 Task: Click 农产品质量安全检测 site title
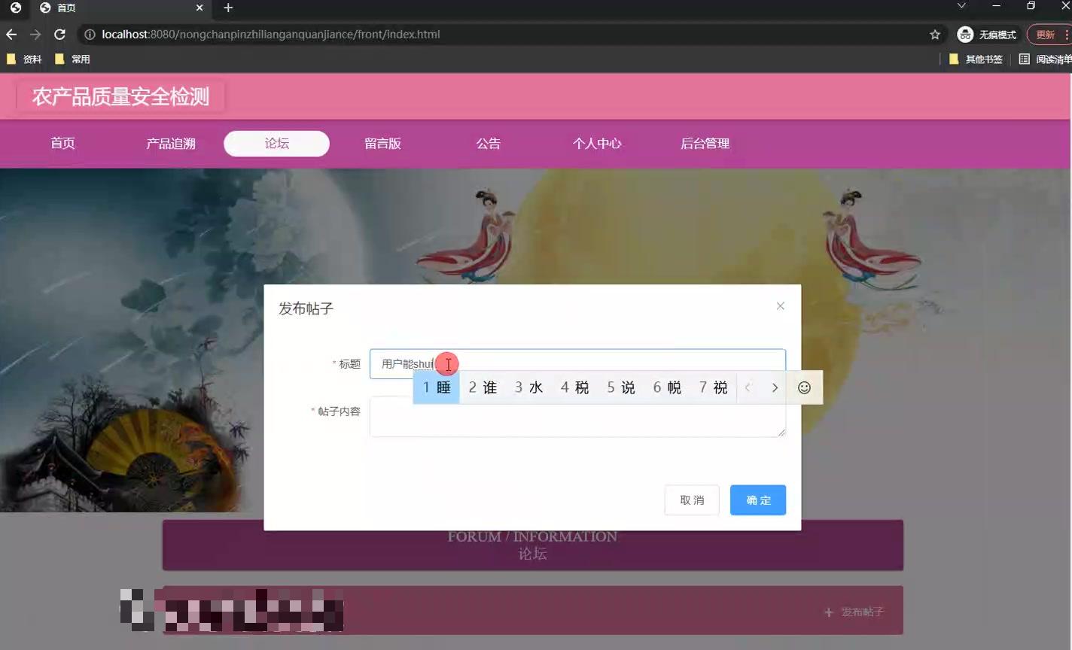coord(120,97)
